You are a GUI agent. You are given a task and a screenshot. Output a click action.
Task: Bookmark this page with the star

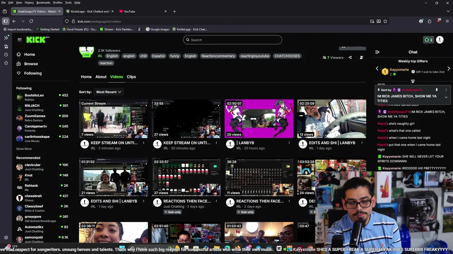coord(385,21)
